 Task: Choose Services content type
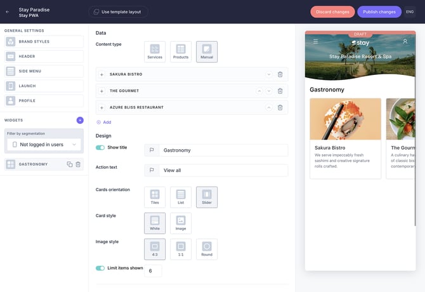click(155, 52)
